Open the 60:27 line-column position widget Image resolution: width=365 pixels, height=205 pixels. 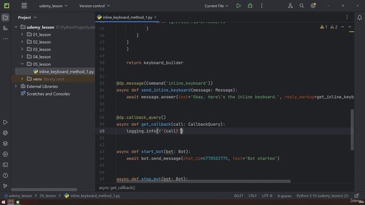point(238,196)
